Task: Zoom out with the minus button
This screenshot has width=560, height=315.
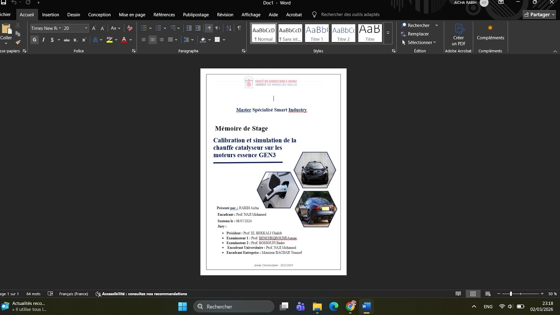Action: coord(499,294)
